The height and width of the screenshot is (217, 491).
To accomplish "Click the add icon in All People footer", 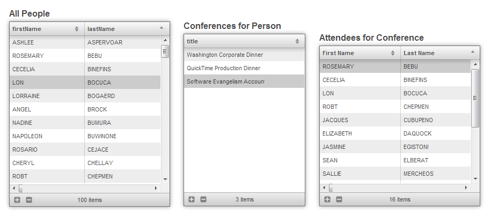I will [x=17, y=200].
